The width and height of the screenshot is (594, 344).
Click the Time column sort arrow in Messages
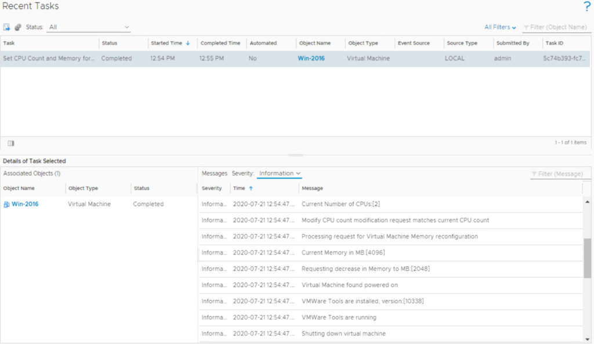(251, 188)
